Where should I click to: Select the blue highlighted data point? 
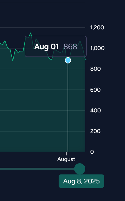(x=68, y=60)
